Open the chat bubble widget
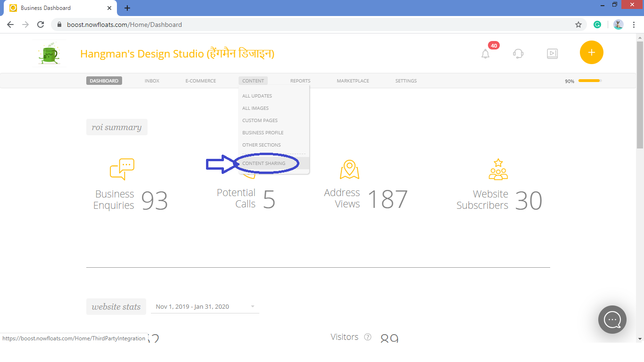 [612, 320]
